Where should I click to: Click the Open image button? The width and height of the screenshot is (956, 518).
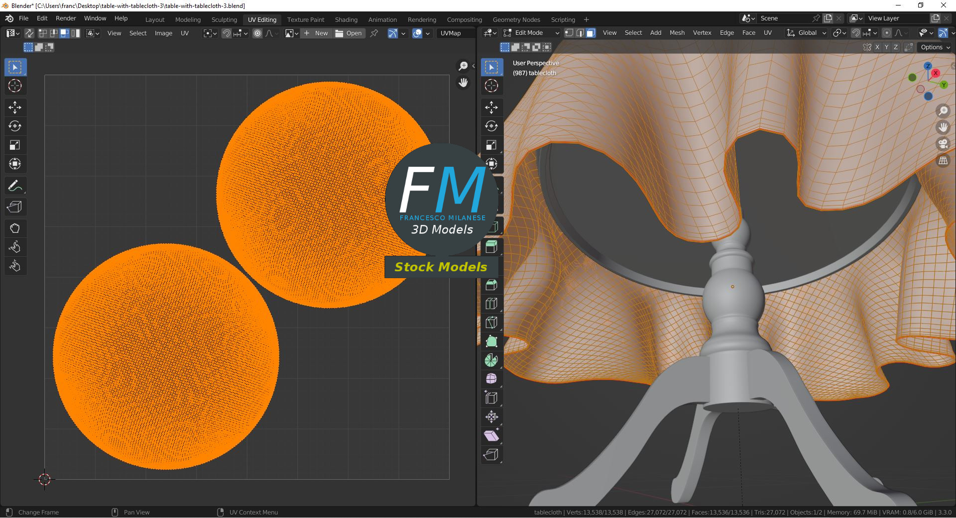click(349, 33)
